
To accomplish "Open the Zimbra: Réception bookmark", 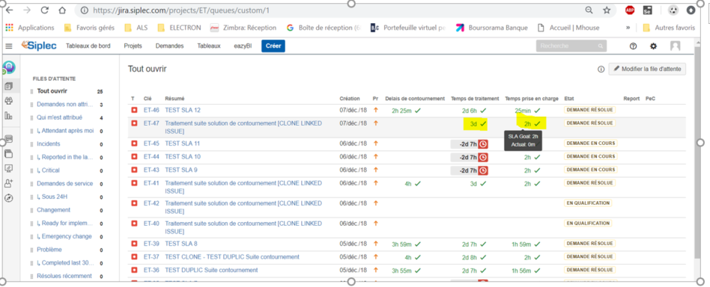I will coord(243,28).
